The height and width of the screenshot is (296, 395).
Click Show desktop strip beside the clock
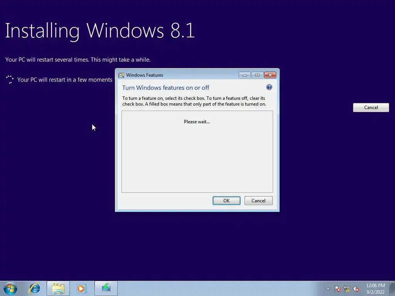pyautogui.click(x=392, y=288)
